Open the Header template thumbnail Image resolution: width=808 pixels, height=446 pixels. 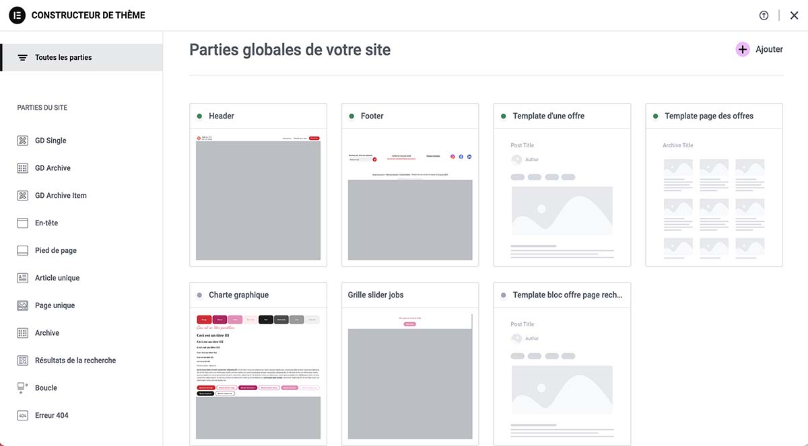tap(259, 198)
